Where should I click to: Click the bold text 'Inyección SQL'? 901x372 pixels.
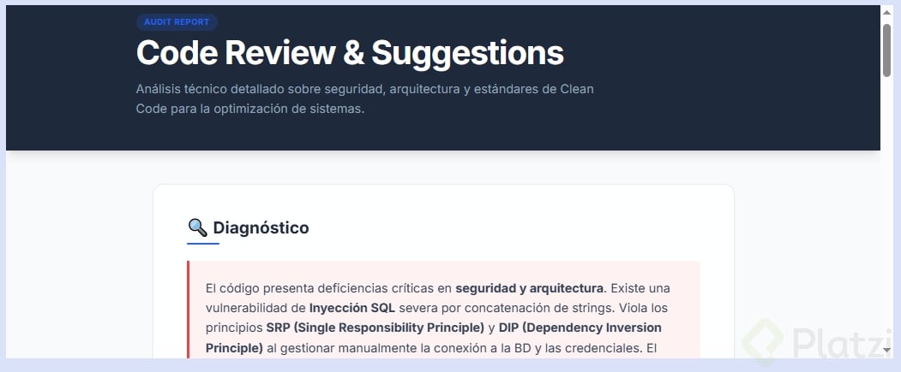[351, 307]
